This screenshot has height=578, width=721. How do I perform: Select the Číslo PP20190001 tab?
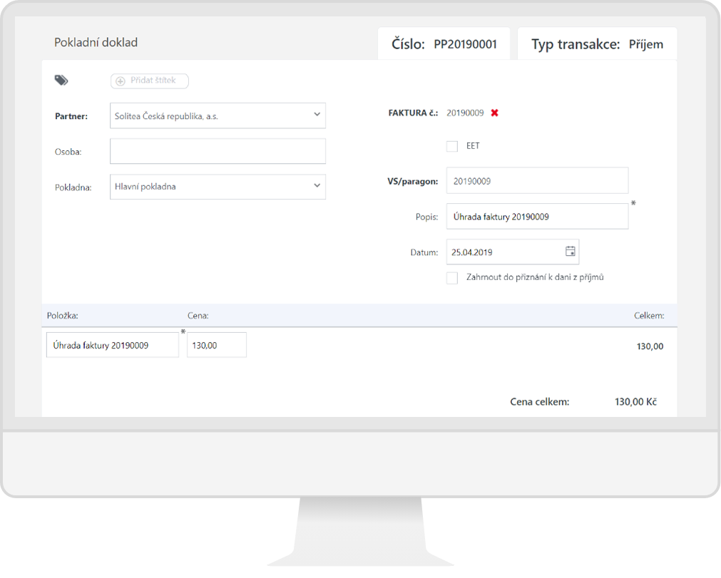(x=444, y=44)
